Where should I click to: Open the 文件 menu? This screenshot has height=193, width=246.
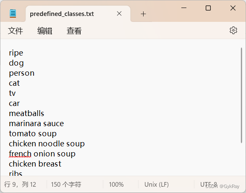tap(16, 31)
